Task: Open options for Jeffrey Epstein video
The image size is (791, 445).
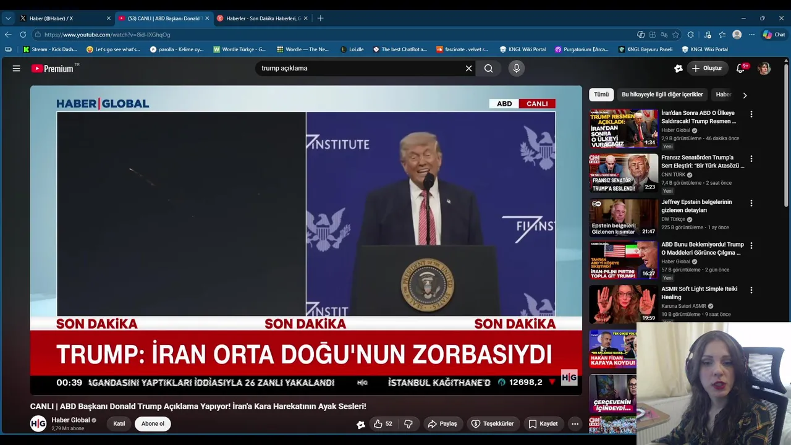Action: click(751, 203)
